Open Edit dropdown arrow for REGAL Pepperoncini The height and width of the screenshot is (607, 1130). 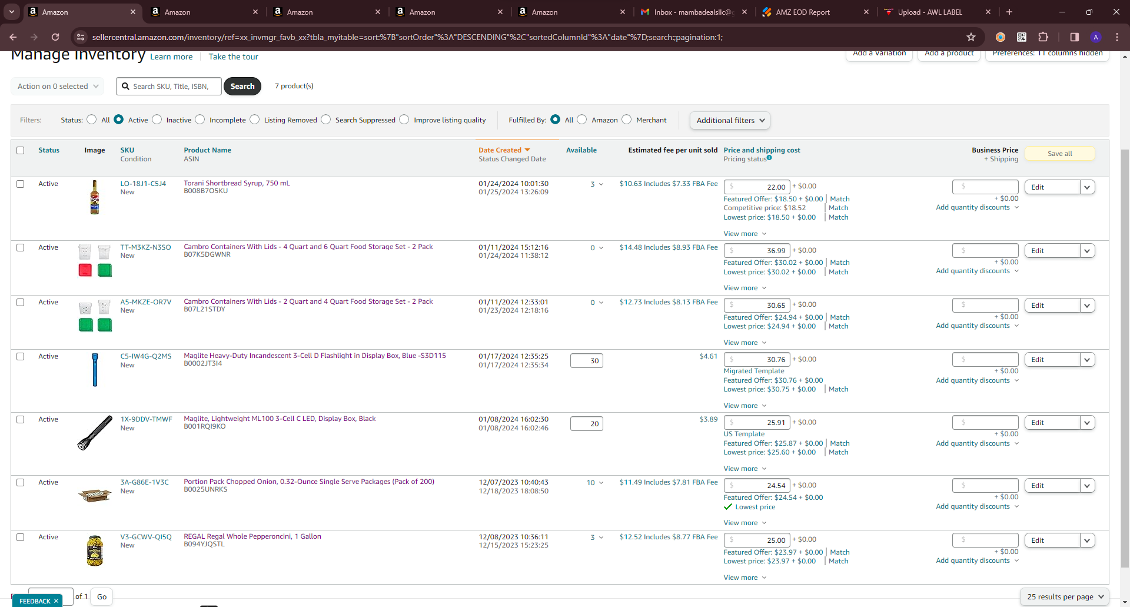(x=1088, y=540)
